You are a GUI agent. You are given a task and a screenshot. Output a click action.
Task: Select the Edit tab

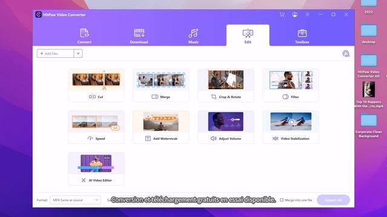click(248, 36)
